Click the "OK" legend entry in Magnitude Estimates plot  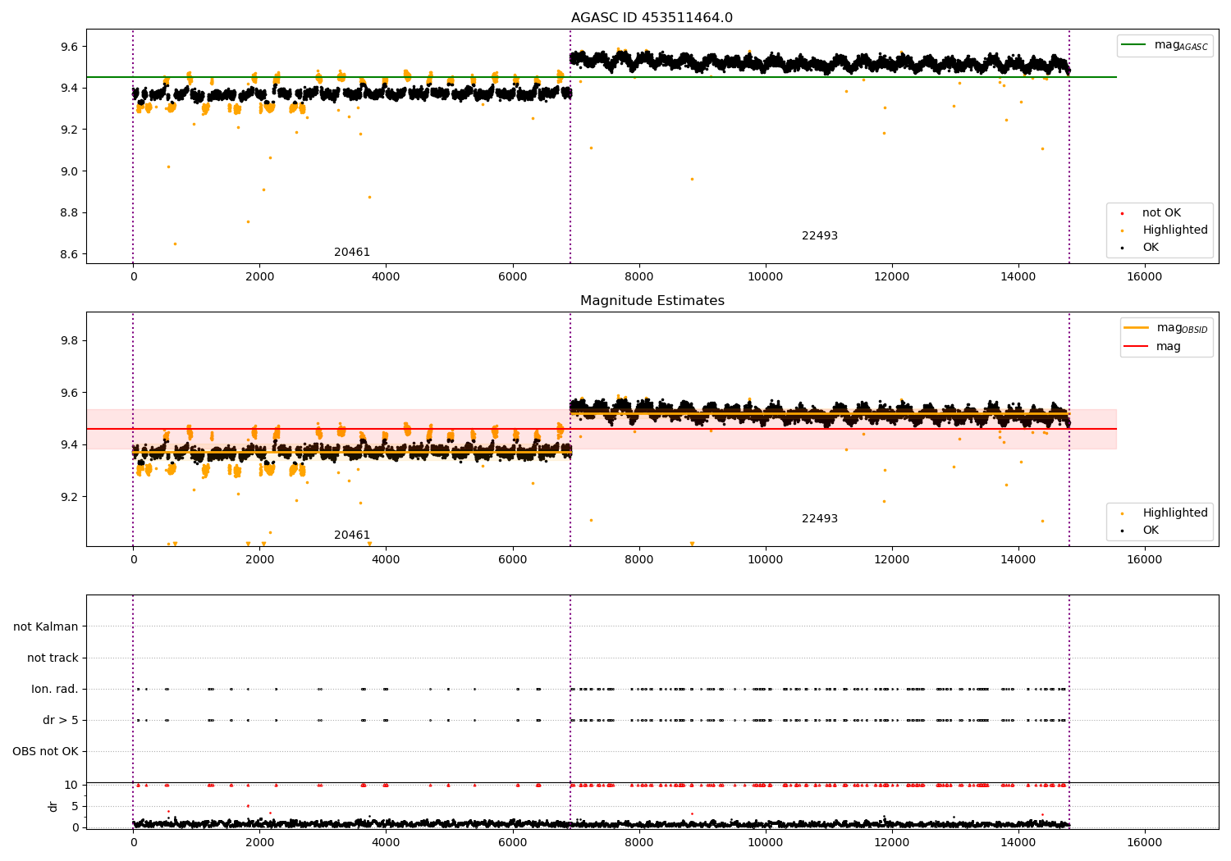coord(1151,531)
